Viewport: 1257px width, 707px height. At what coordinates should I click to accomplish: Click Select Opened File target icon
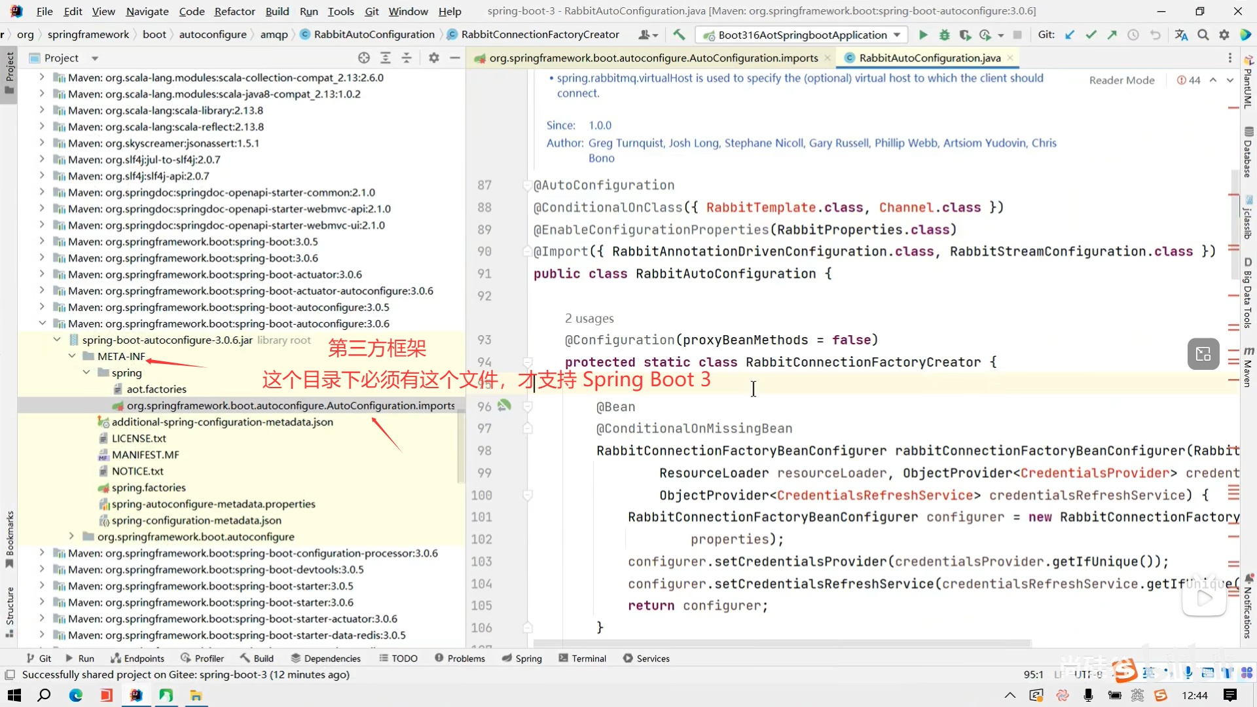[x=364, y=58]
